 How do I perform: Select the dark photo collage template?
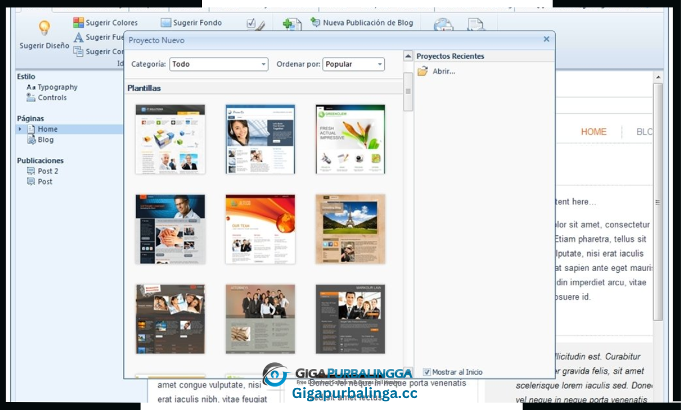(x=170, y=319)
